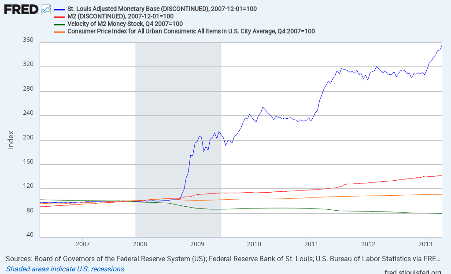Click the orange legend line for Consumer Price Index
451x274 pixels.
pyautogui.click(x=59, y=32)
